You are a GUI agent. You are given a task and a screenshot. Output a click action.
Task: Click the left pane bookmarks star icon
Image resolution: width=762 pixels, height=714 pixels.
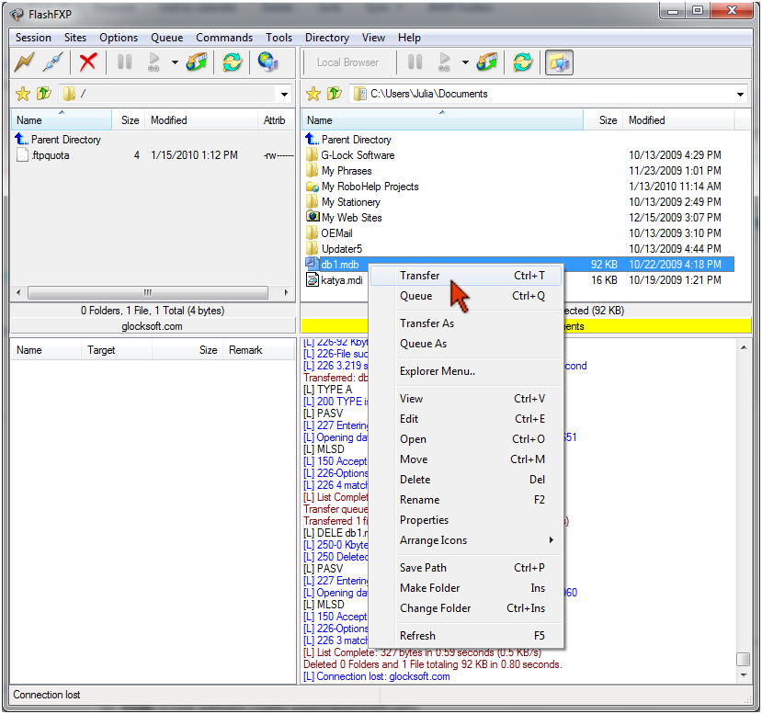coord(23,94)
